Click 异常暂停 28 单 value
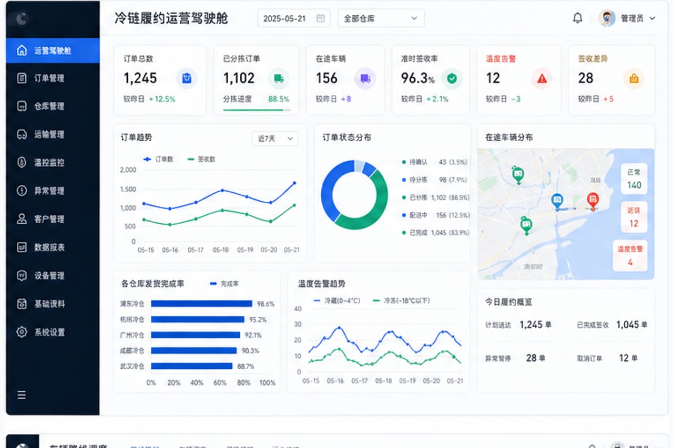This screenshot has height=448, width=673. click(536, 358)
